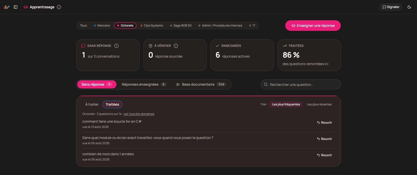Viewport: 417px width, 175px height.
Task: Rouvrir the 'Dans quel module' question
Action: (x=324, y=139)
